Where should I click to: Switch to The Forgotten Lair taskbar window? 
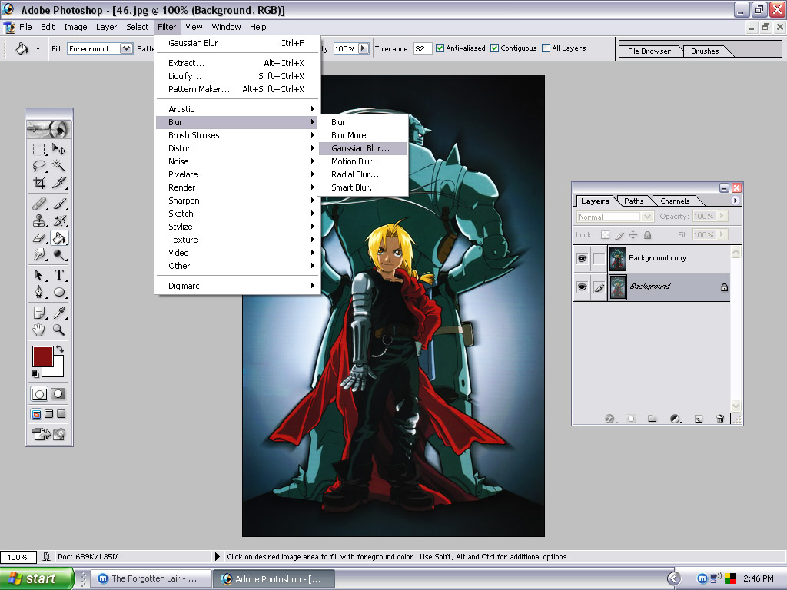[x=151, y=579]
